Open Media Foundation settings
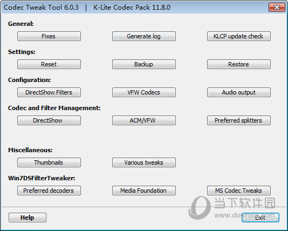The height and width of the screenshot is (231, 288). coord(144,191)
